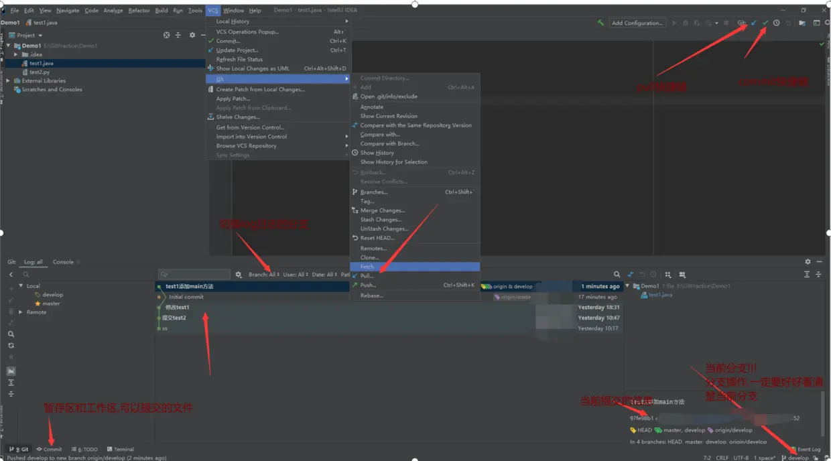831x461 pixels.
Task: Click Collapse All icon in Project panel header
Action: 178,35
